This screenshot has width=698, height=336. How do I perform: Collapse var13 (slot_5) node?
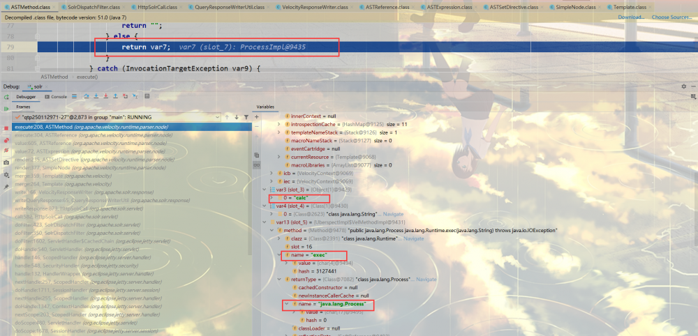(x=265, y=222)
